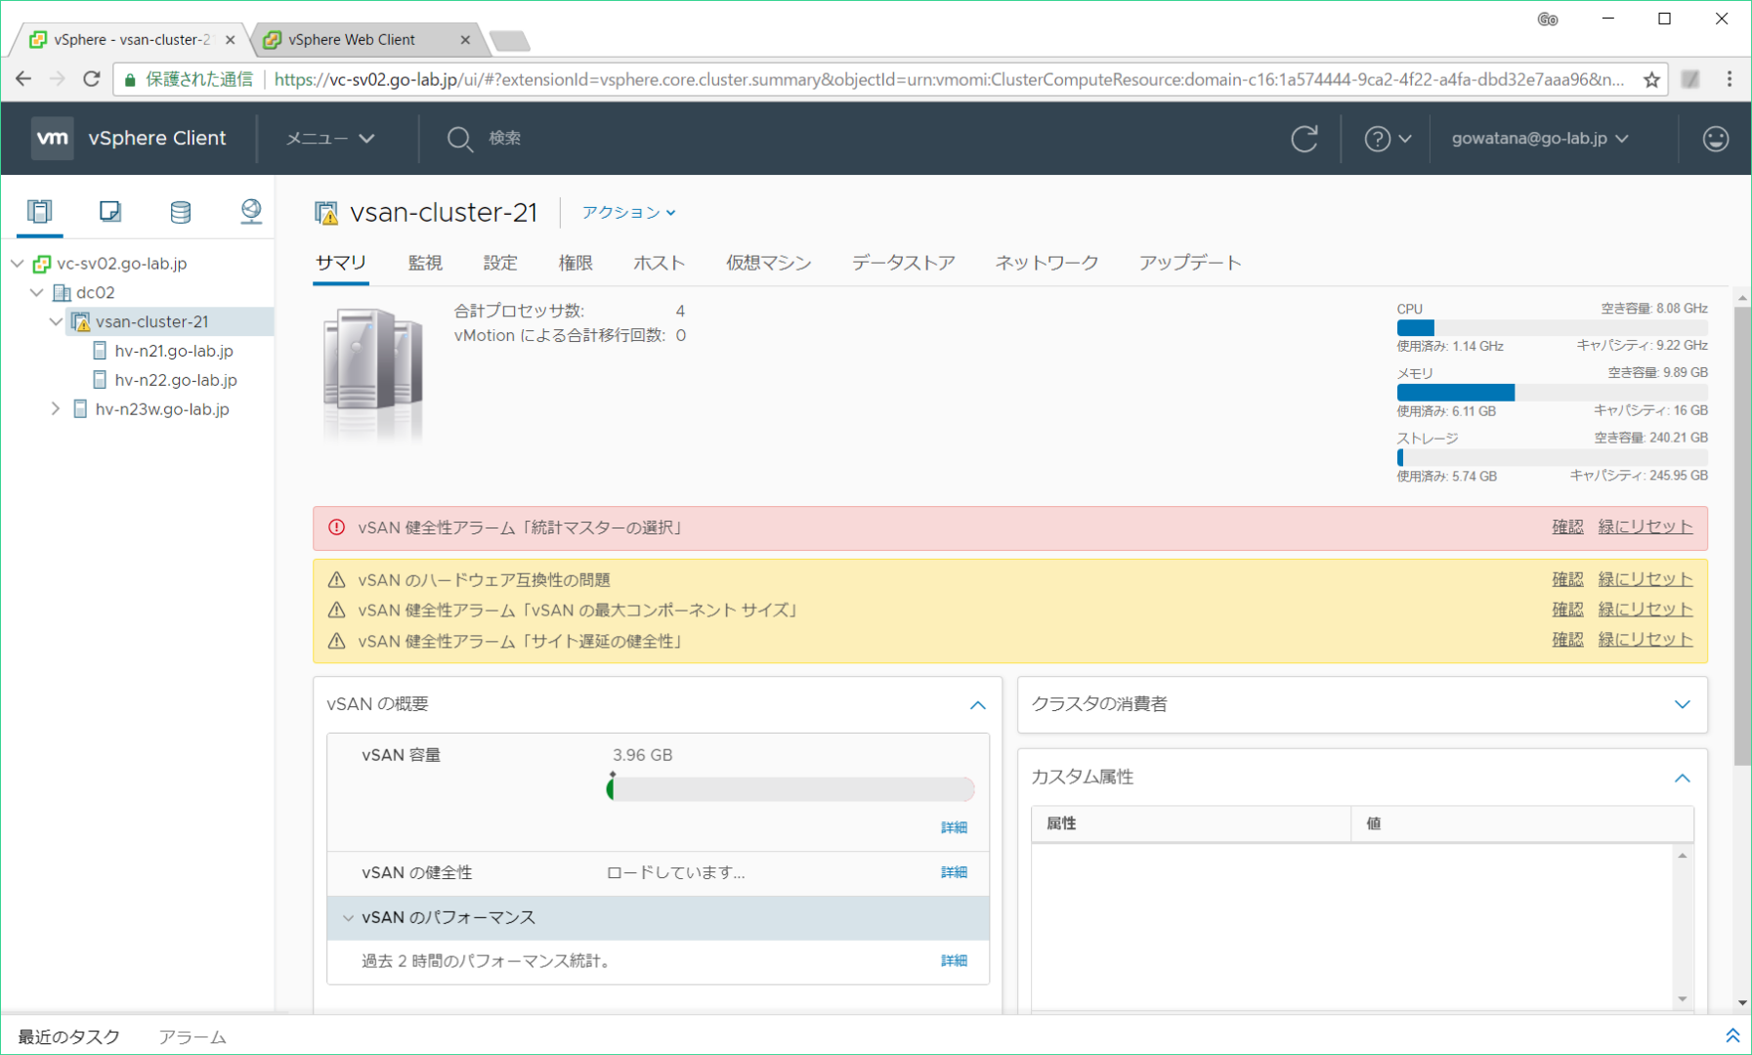Open Storage inventory view icon
This screenshot has height=1055, width=1752.
click(x=180, y=211)
